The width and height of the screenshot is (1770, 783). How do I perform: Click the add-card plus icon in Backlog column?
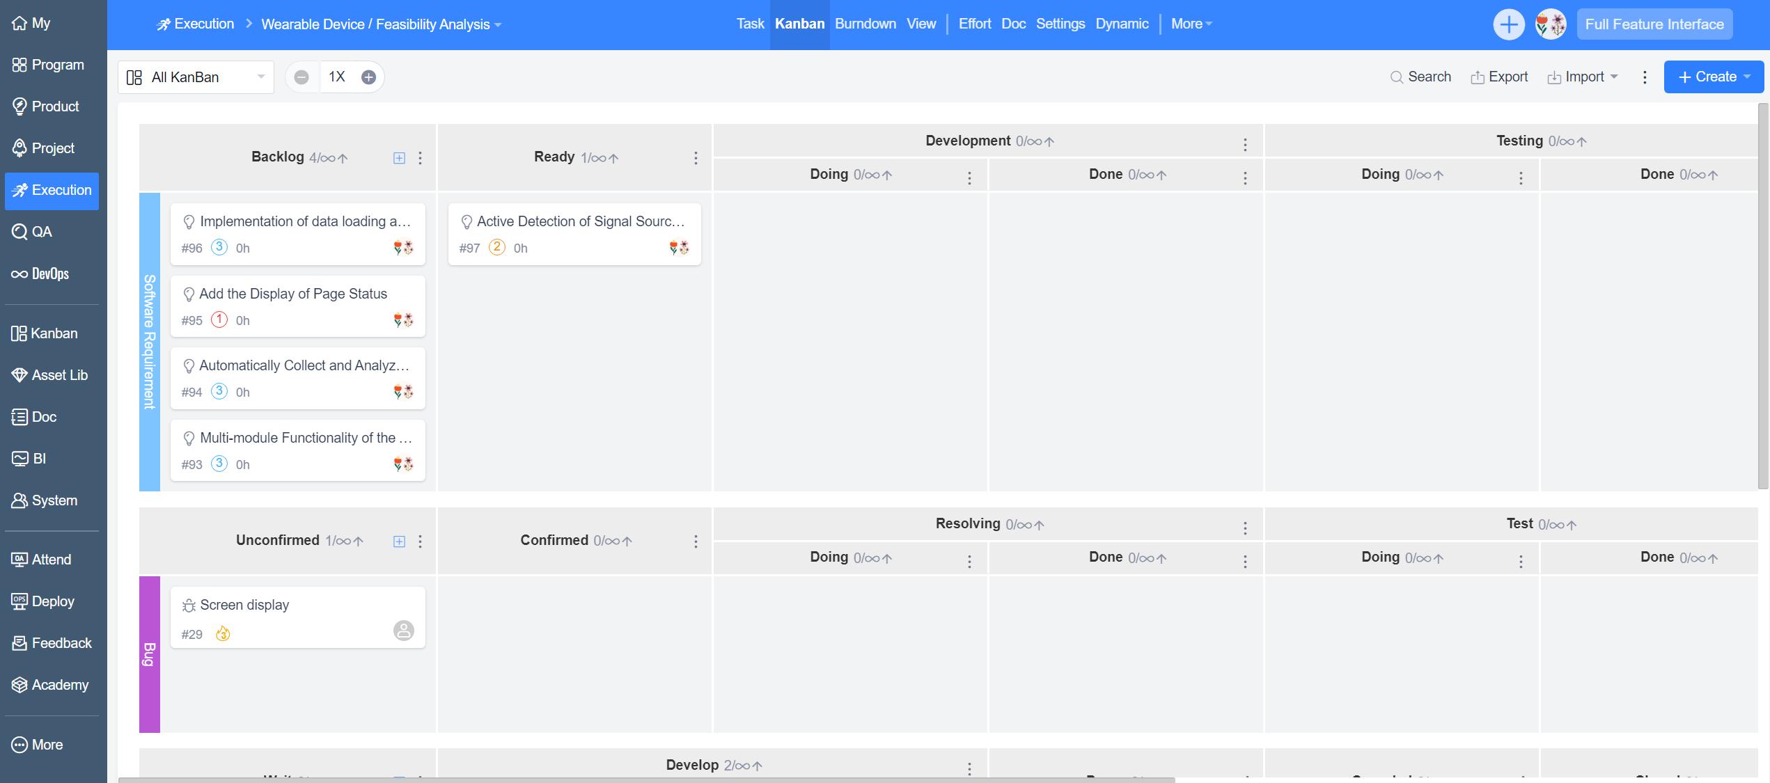tap(399, 157)
